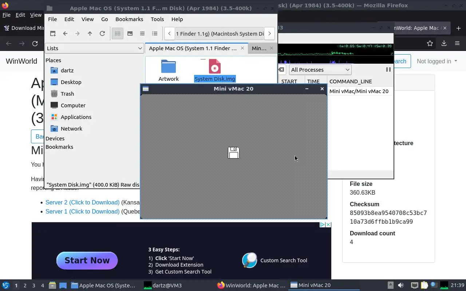The height and width of the screenshot is (291, 466).
Task: Open the Firefox Edit menu
Action: coord(20,15)
